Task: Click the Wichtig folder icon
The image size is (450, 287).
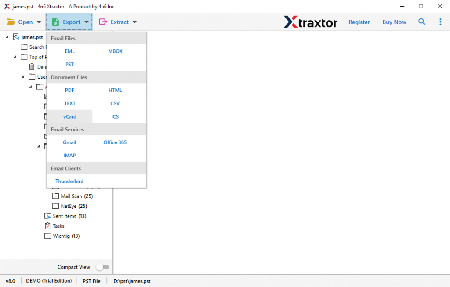Action: click(x=47, y=236)
